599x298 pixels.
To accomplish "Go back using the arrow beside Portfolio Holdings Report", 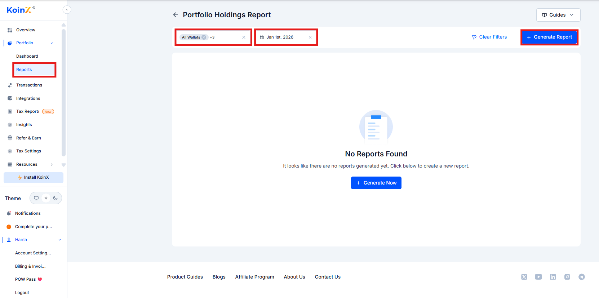I will 176,15.
